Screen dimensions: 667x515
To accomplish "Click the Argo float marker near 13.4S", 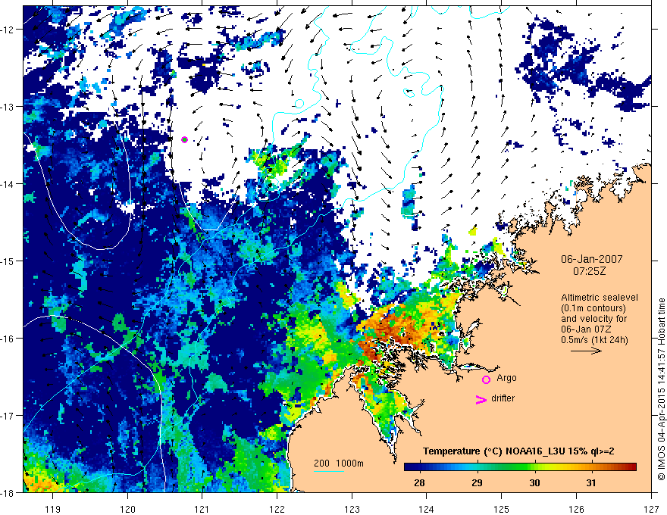I will click(184, 139).
